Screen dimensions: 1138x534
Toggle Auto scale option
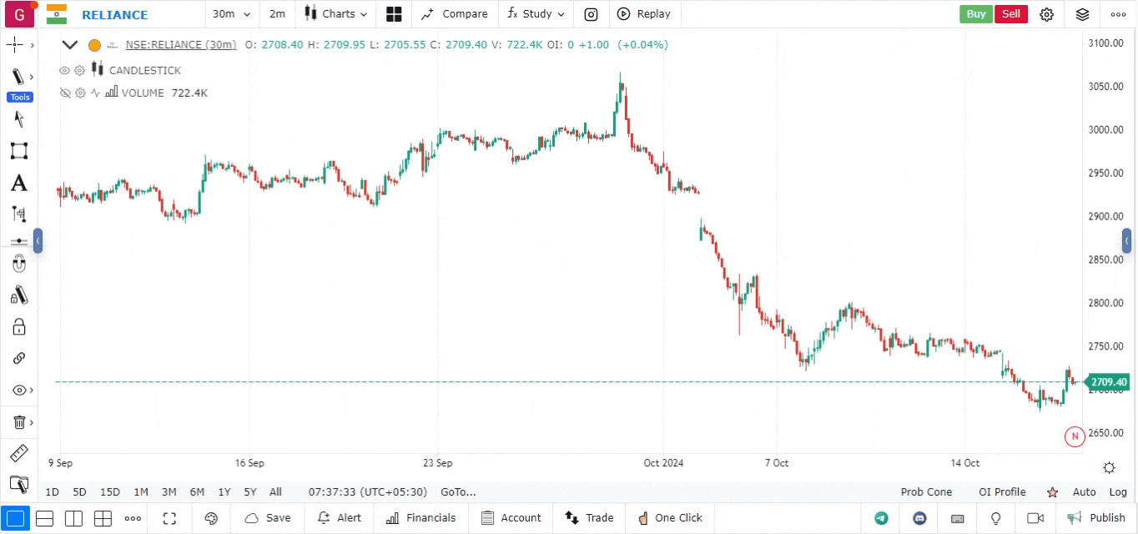click(1084, 492)
